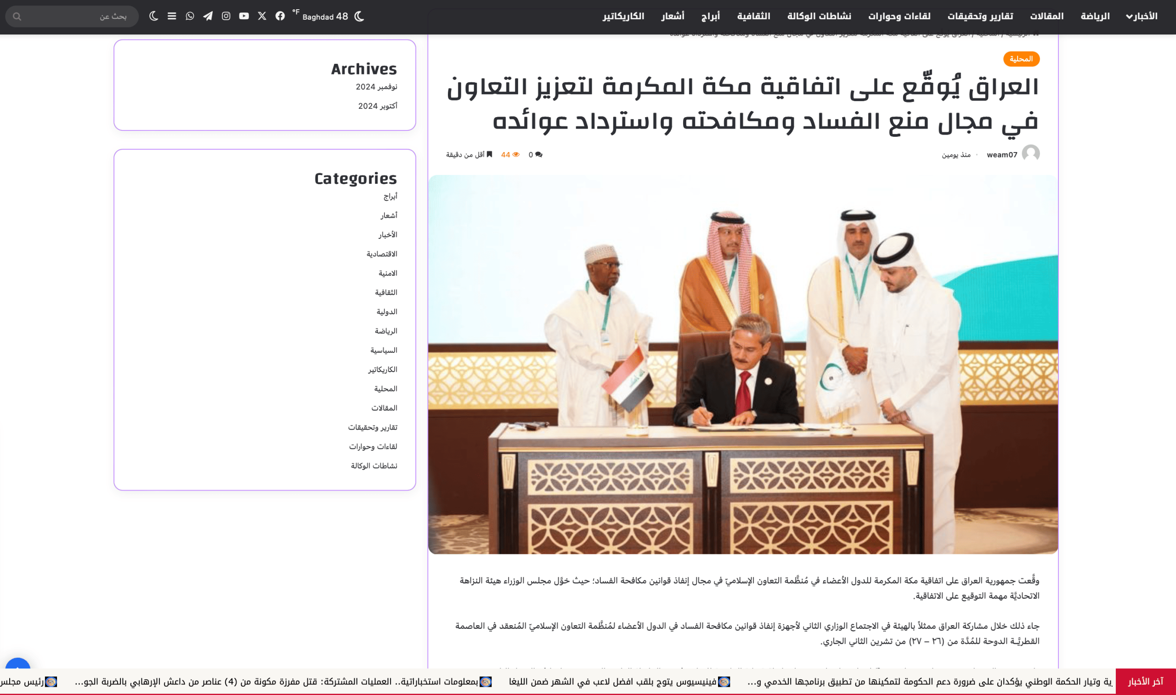The image size is (1176, 695).
Task: Open نوفمبر 2024 archive link
Action: [376, 87]
